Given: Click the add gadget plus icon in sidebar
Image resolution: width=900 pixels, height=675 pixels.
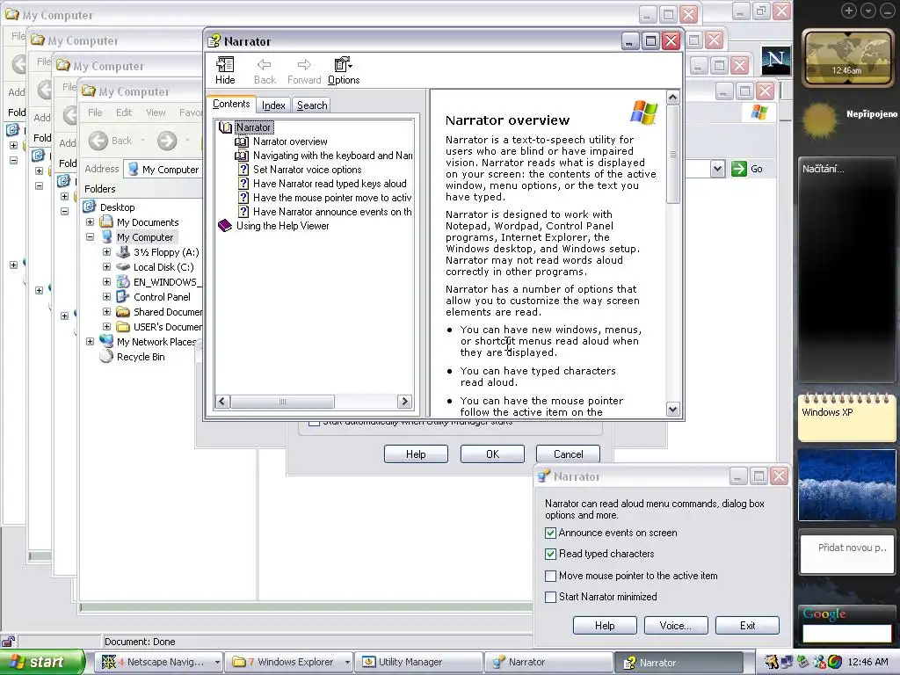Looking at the screenshot, I should (848, 11).
